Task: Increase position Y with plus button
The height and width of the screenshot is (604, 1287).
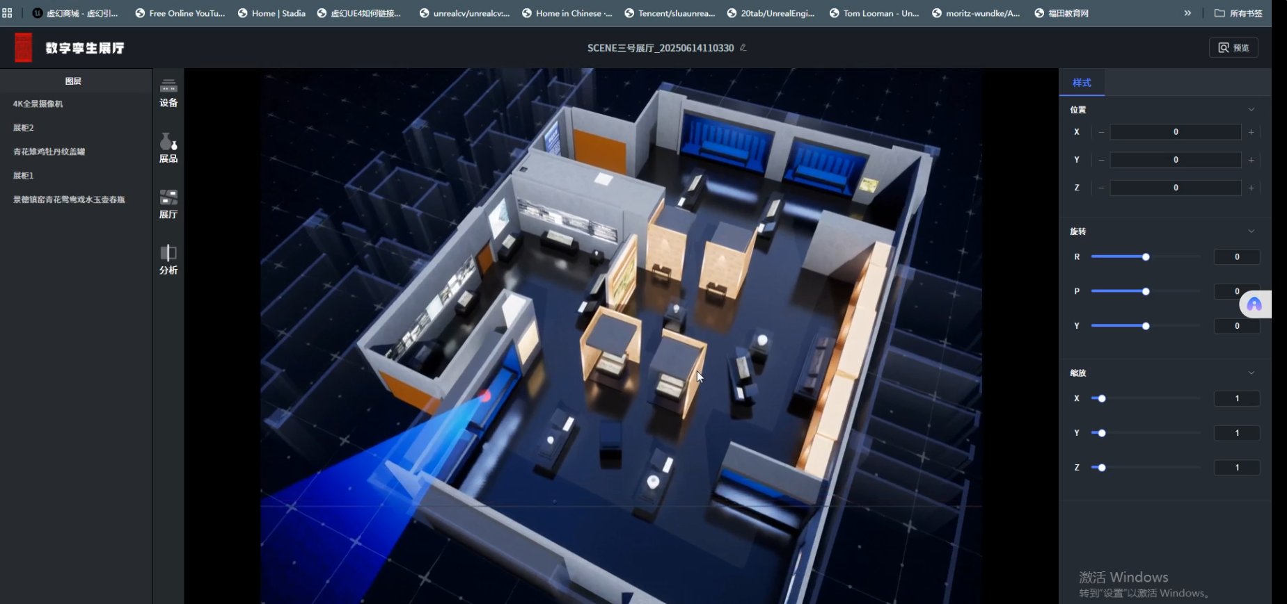Action: (x=1251, y=160)
